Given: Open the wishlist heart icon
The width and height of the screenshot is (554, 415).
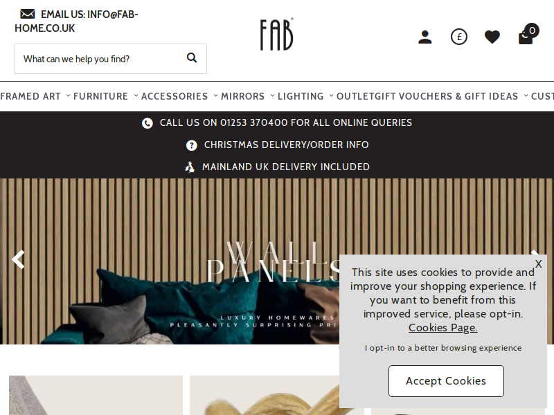Looking at the screenshot, I should [x=492, y=37].
